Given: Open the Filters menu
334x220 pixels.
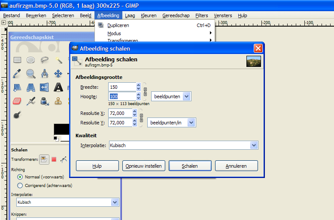Looking at the screenshot, I should [x=202, y=15].
